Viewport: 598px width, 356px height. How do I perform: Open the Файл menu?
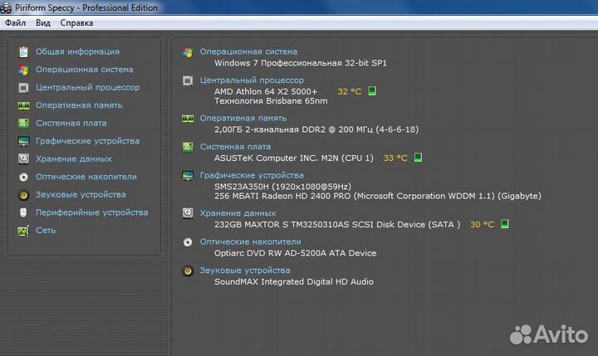pos(15,23)
